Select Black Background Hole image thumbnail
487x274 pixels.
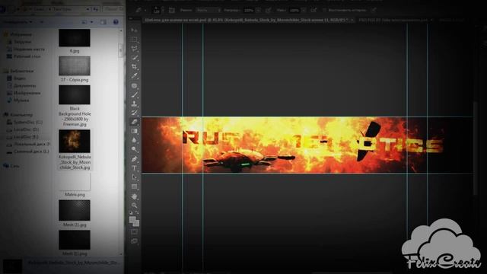click(x=75, y=94)
